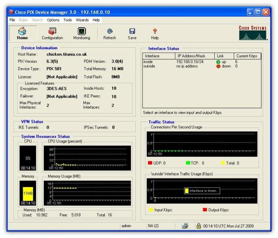Click the CPU Usage percent graph
Screen dimensions: 278x238
click(87, 158)
